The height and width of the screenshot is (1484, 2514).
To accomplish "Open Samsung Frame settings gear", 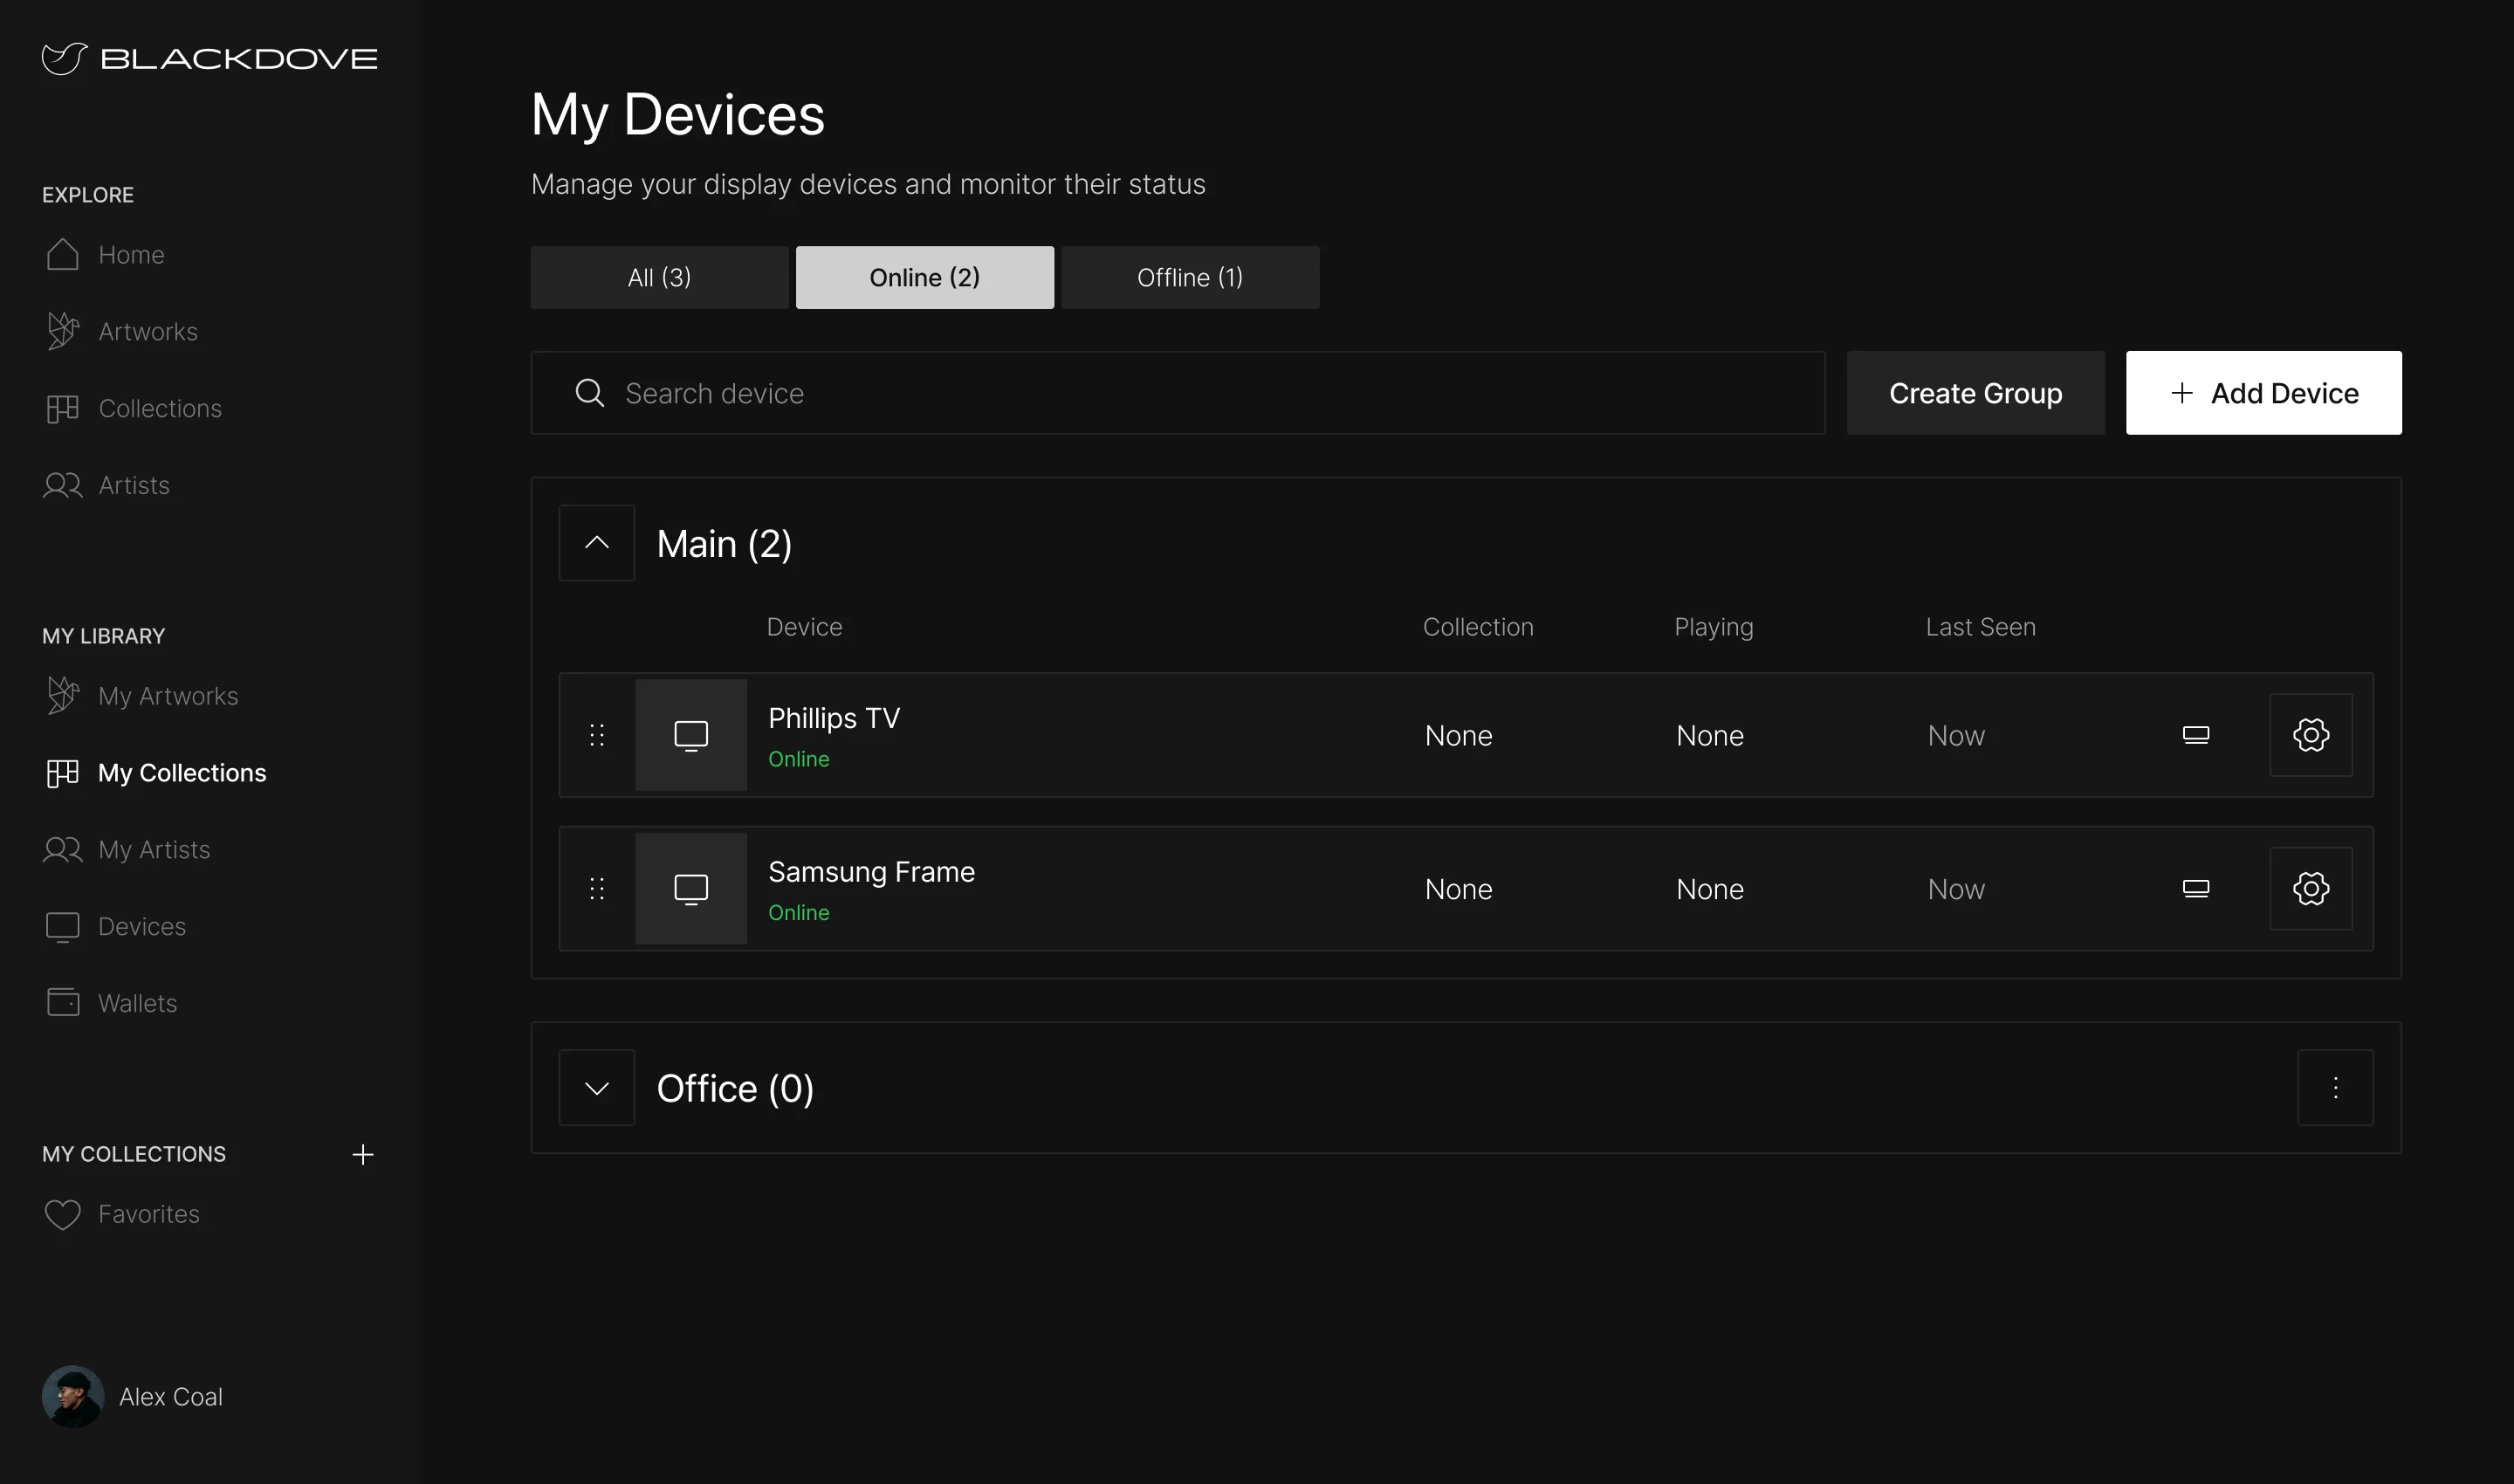I will 2311,889.
